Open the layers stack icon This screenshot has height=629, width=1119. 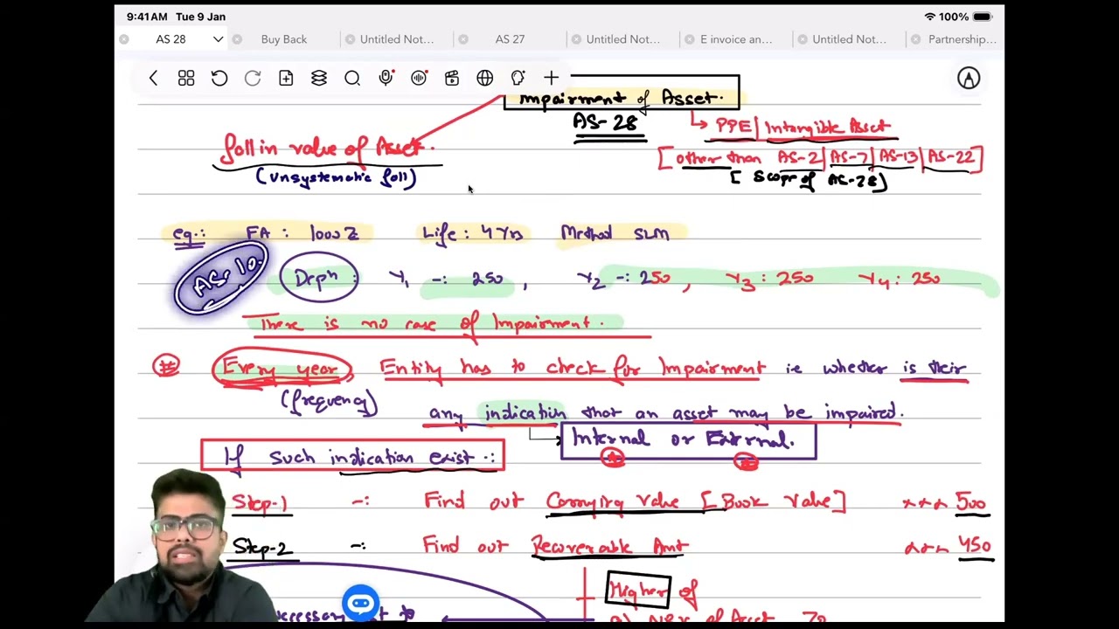[319, 79]
